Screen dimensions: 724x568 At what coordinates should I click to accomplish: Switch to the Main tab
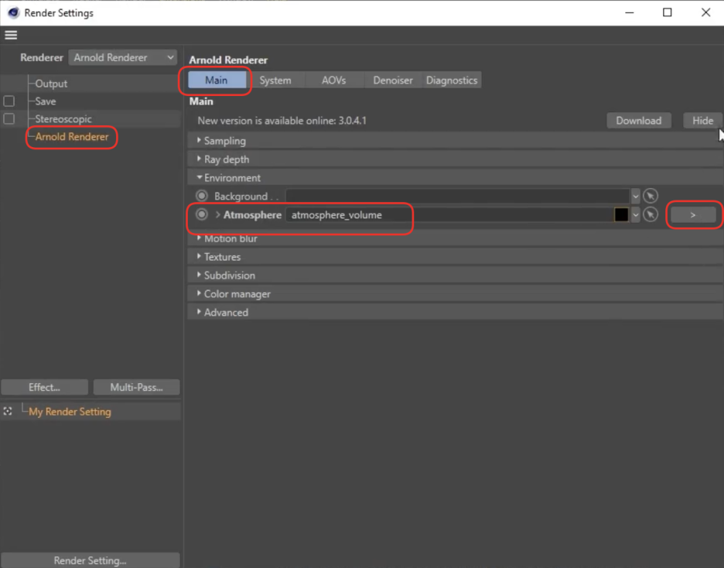pyautogui.click(x=216, y=80)
